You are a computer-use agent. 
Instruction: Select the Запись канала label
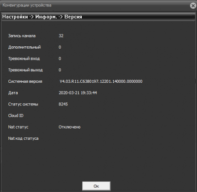(22, 36)
